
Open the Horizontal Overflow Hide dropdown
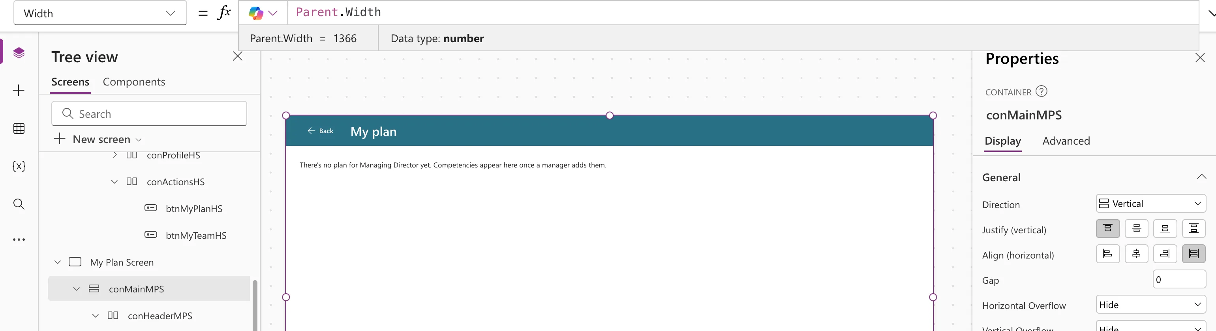[x=1150, y=305]
